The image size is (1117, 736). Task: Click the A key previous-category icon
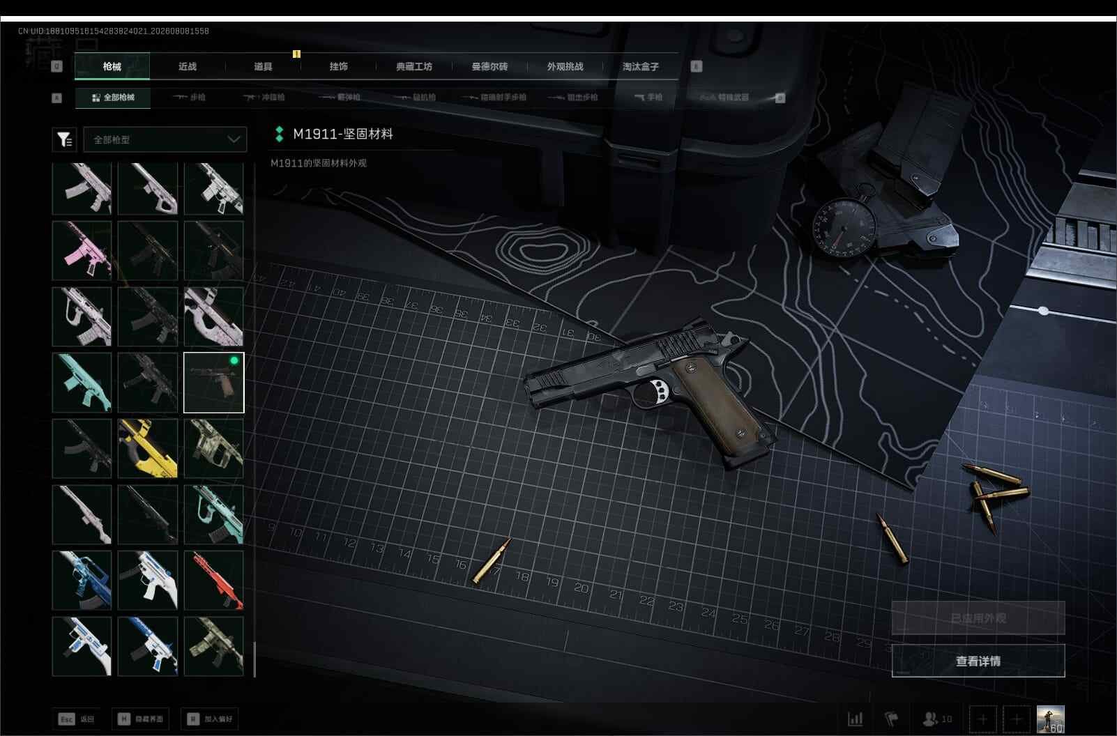[57, 98]
